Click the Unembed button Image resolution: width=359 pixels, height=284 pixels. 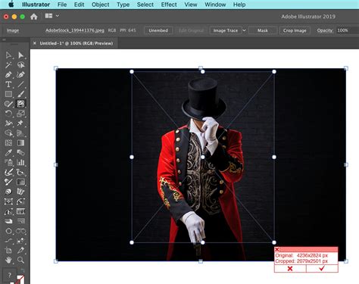(158, 30)
